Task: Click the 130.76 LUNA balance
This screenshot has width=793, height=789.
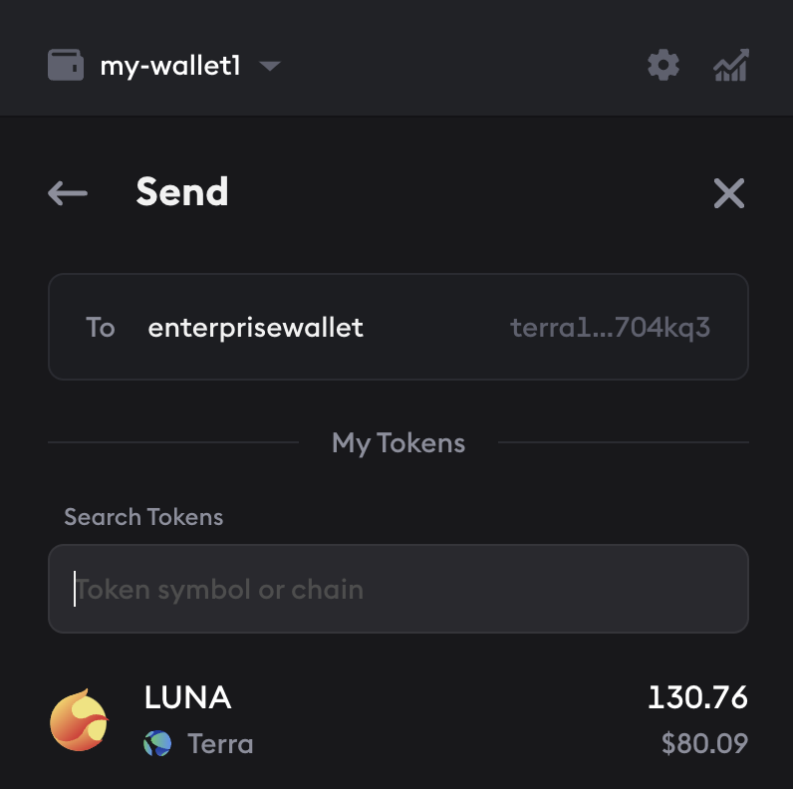Action: coord(697,698)
